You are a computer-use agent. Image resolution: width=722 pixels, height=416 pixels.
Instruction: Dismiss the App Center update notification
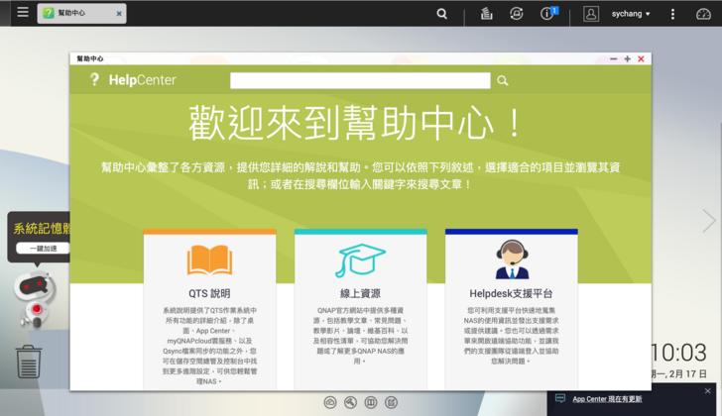(708, 391)
